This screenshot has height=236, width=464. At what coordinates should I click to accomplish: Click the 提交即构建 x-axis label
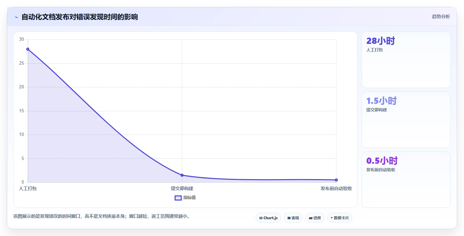182,188
